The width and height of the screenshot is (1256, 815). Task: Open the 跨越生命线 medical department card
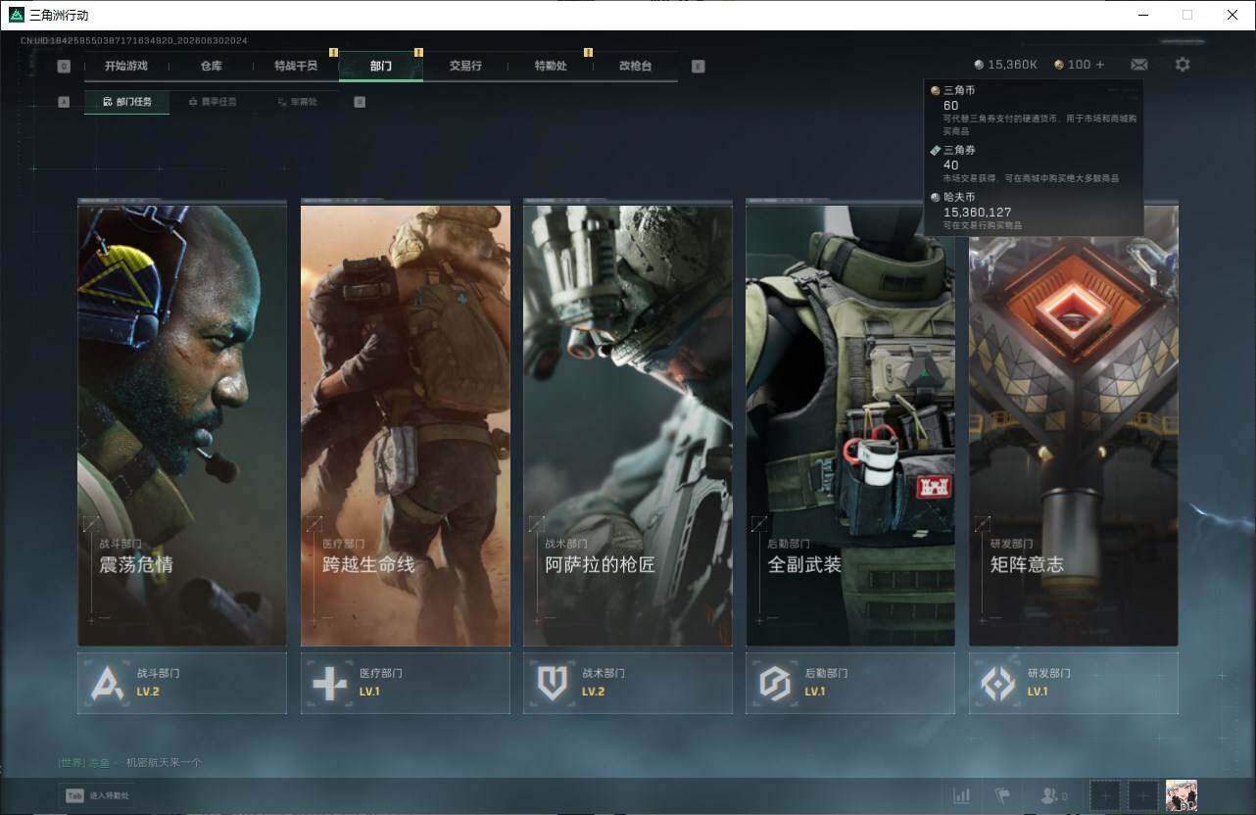tap(406, 423)
